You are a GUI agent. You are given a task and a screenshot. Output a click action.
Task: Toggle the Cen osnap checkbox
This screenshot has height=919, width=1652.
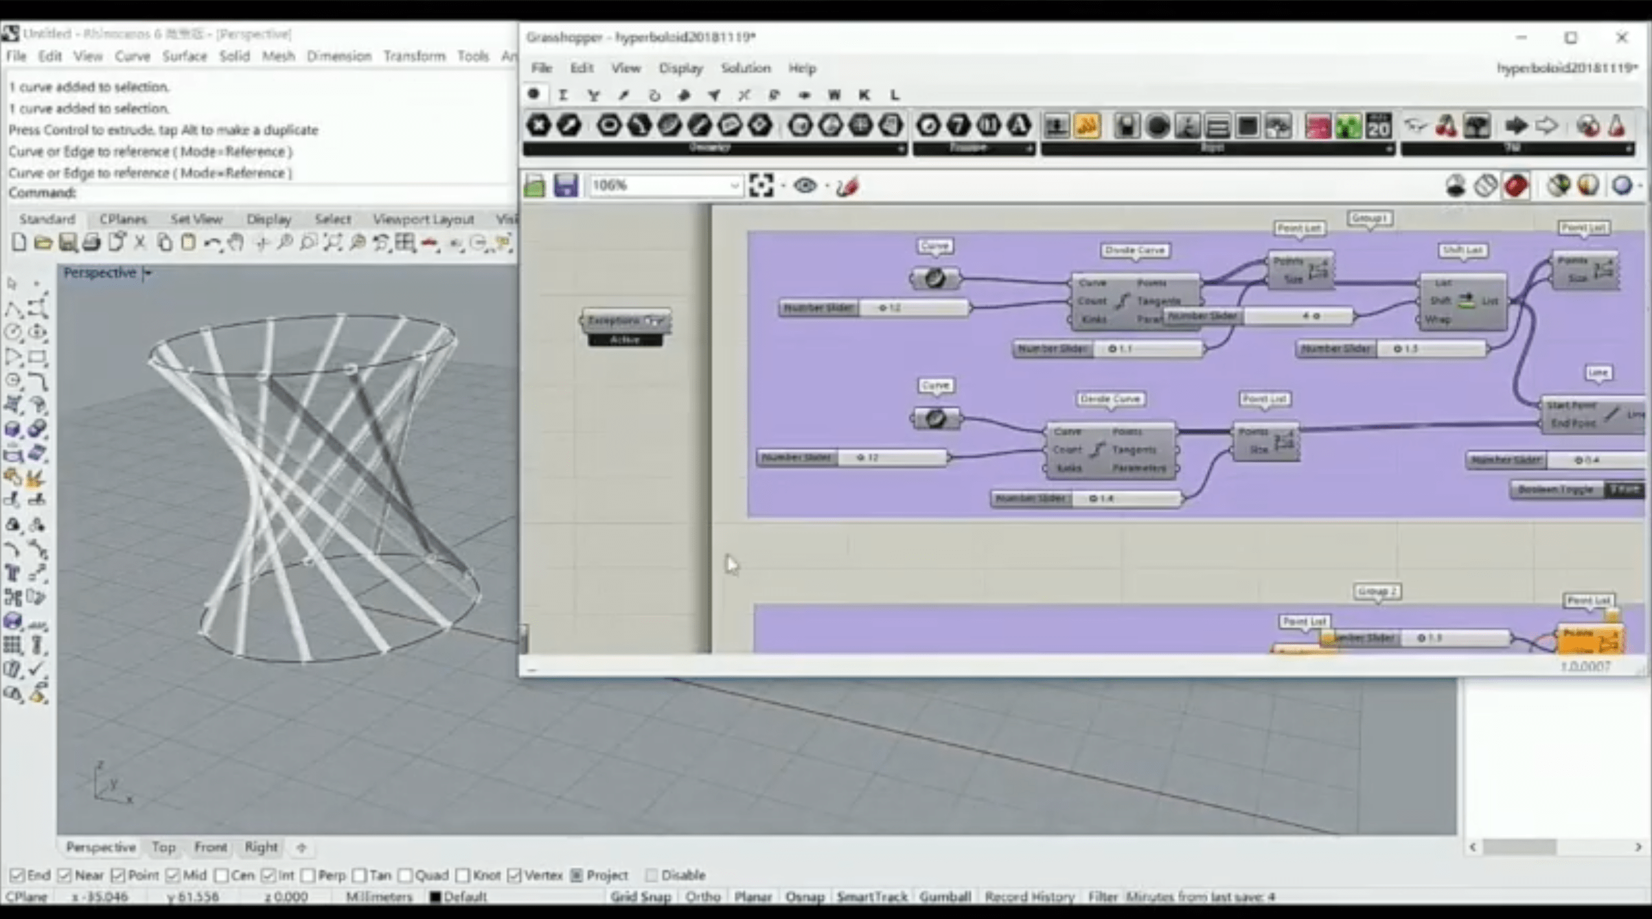point(222,875)
